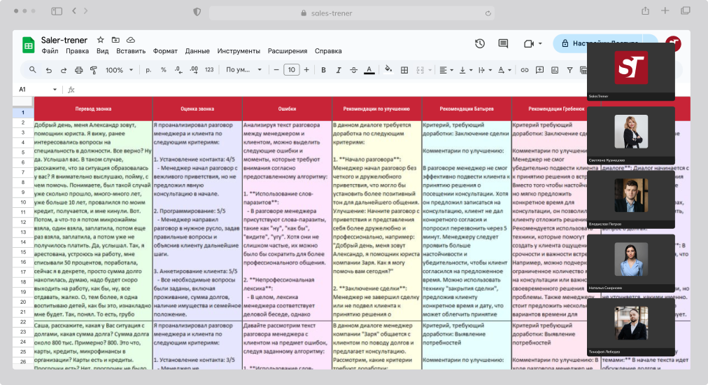Select the 'Оценка звонка' header cell
Viewport: 708px width, 385px height.
click(197, 109)
